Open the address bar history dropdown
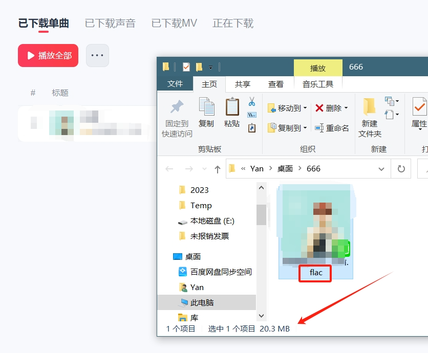428x353 pixels. pos(381,169)
